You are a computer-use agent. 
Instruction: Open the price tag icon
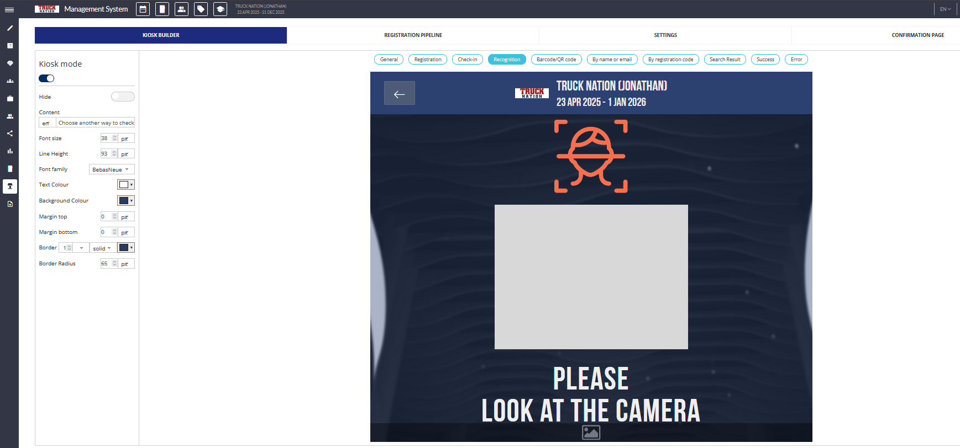pyautogui.click(x=201, y=9)
